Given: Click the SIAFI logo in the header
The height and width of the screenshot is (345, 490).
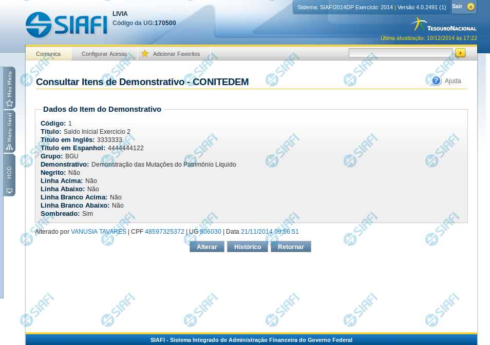Looking at the screenshot, I should pos(66,23).
